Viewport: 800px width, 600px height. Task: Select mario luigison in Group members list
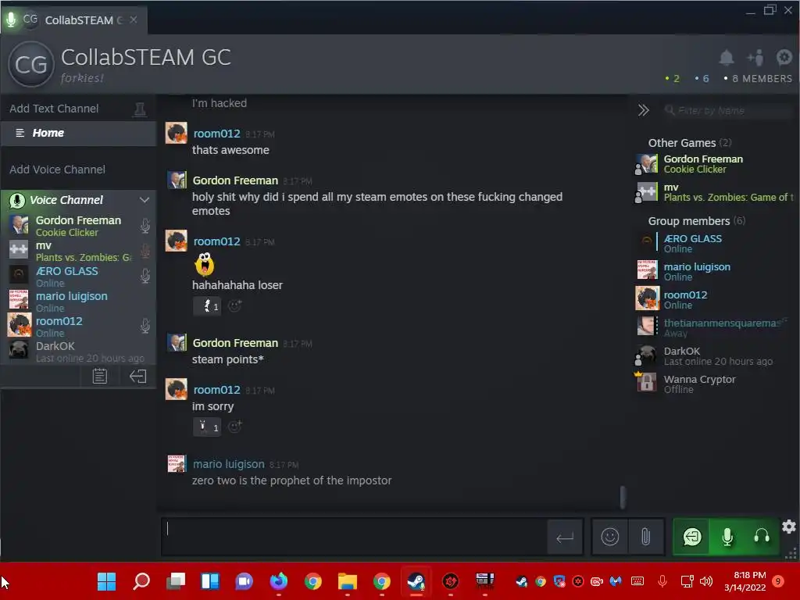pos(714,271)
